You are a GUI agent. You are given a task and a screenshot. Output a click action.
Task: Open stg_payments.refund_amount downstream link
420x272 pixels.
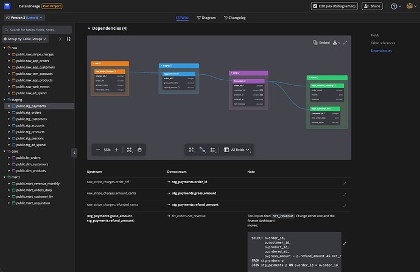(195, 204)
